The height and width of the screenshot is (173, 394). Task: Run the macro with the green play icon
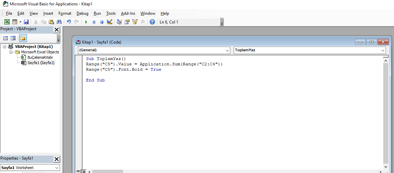(x=86, y=22)
